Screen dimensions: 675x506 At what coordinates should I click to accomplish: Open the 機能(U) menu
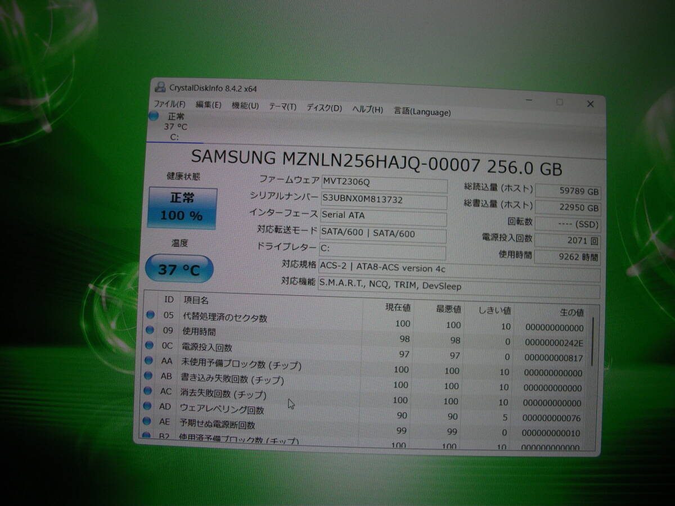(245, 106)
